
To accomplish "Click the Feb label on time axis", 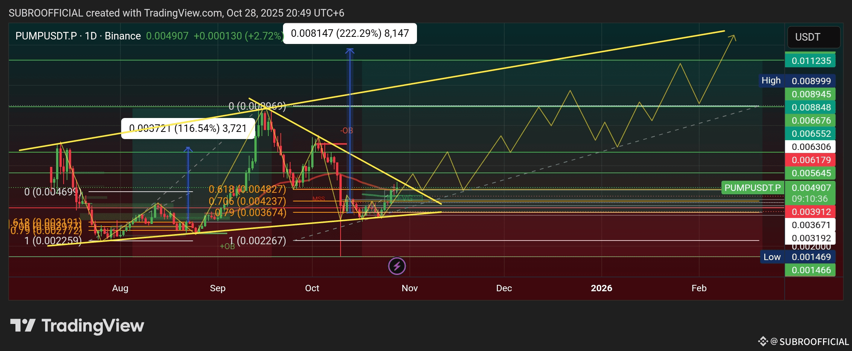I will click(699, 288).
